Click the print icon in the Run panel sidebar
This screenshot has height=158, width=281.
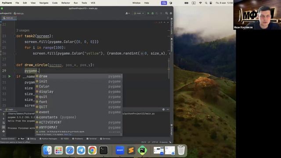tap(4, 132)
